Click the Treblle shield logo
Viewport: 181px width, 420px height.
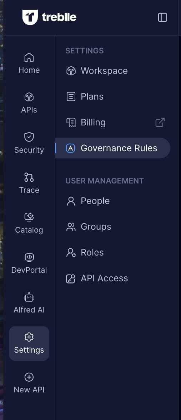pos(30,17)
